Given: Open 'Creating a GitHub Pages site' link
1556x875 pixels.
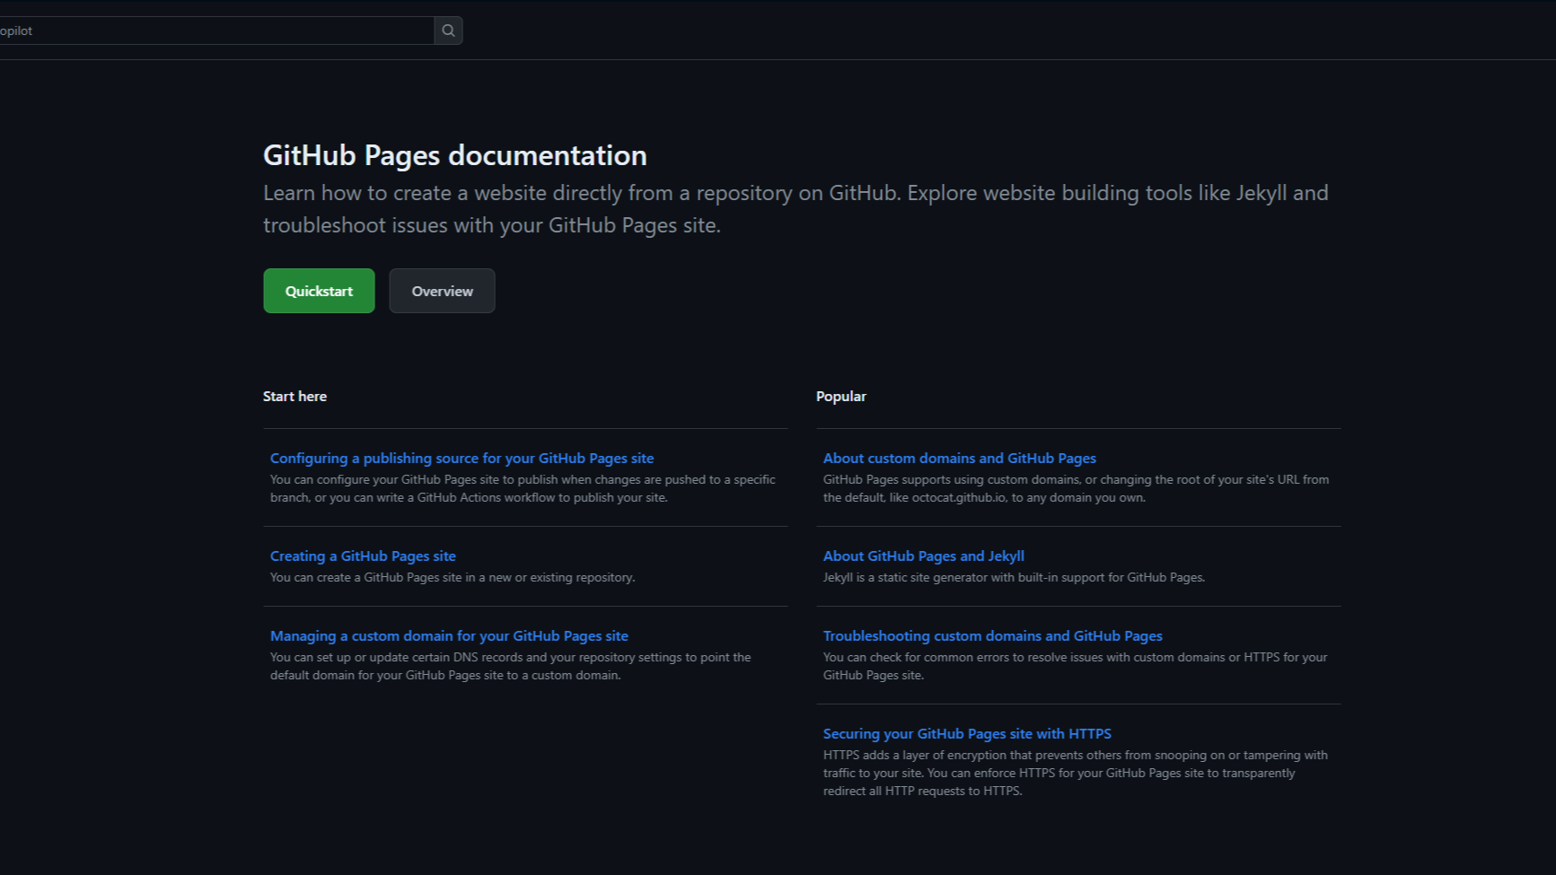Looking at the screenshot, I should click(x=363, y=556).
